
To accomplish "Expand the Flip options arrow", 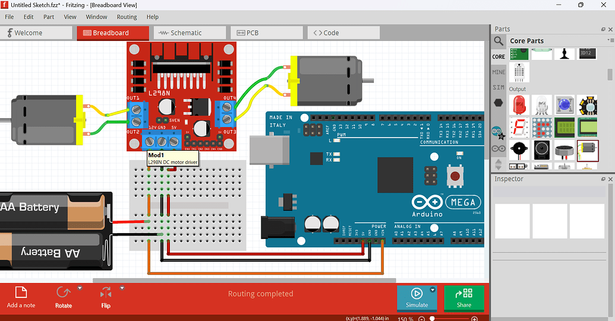I will [122, 288].
